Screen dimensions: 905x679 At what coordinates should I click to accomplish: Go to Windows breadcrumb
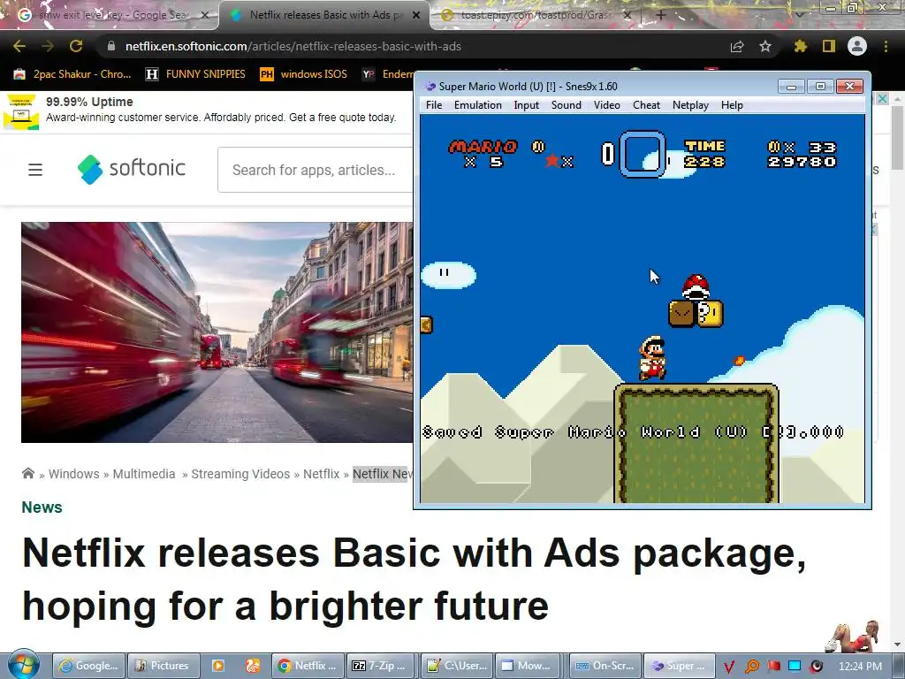pos(74,474)
